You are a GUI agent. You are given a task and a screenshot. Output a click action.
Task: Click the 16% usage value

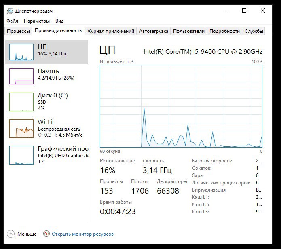[108, 170]
